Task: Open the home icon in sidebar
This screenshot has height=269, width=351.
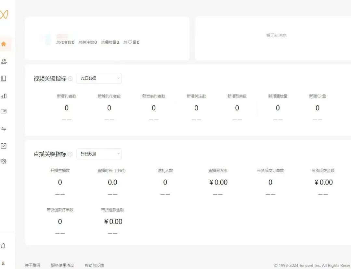Action: 4,44
